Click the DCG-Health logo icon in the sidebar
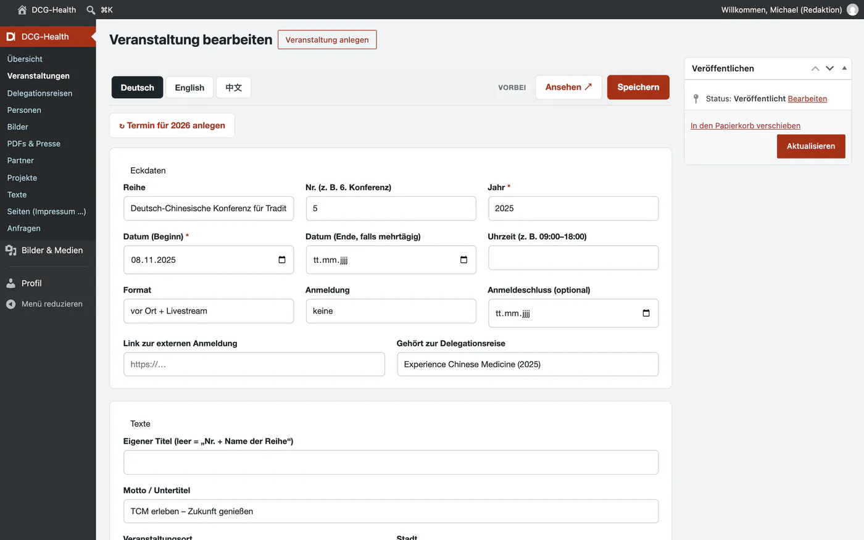This screenshot has height=540, width=864. (10, 36)
